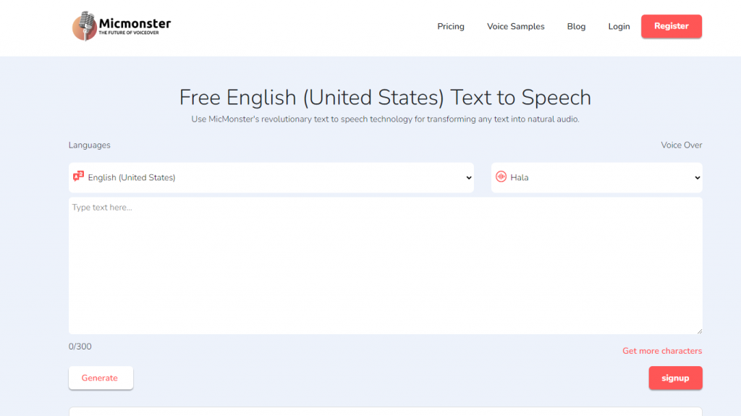Click the Generate button
Viewport: 741px width, 416px height.
pos(101,378)
